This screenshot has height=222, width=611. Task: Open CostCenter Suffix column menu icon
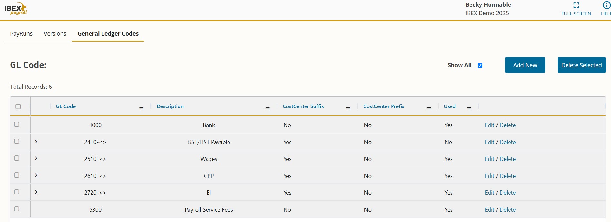coord(348,109)
